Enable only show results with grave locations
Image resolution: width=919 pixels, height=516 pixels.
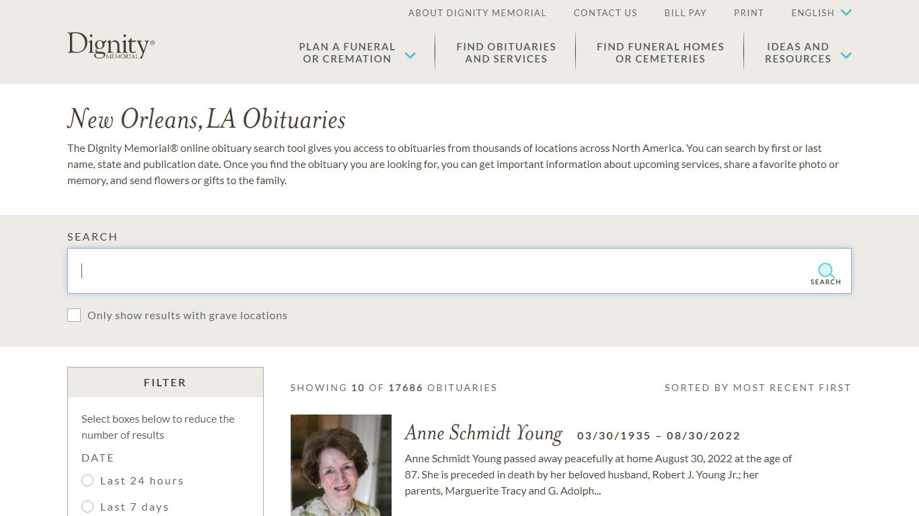tap(74, 315)
